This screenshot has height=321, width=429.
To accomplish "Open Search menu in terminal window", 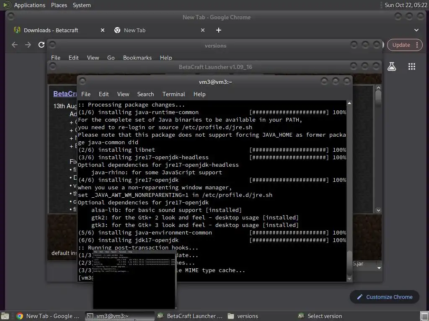I will point(145,94).
